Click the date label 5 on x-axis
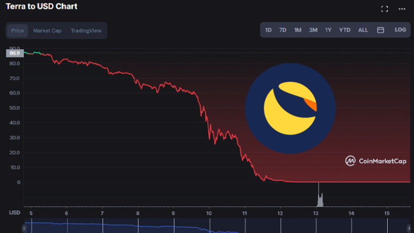 click(x=31, y=213)
